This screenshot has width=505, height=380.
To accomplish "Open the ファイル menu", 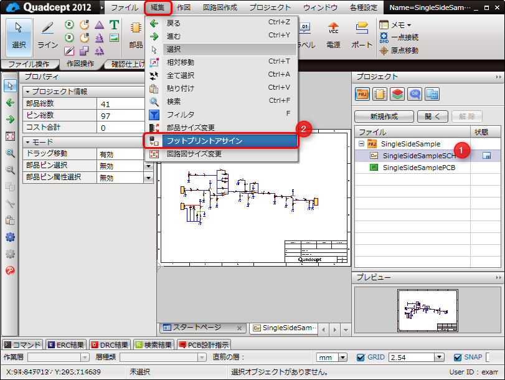I will click(x=125, y=7).
